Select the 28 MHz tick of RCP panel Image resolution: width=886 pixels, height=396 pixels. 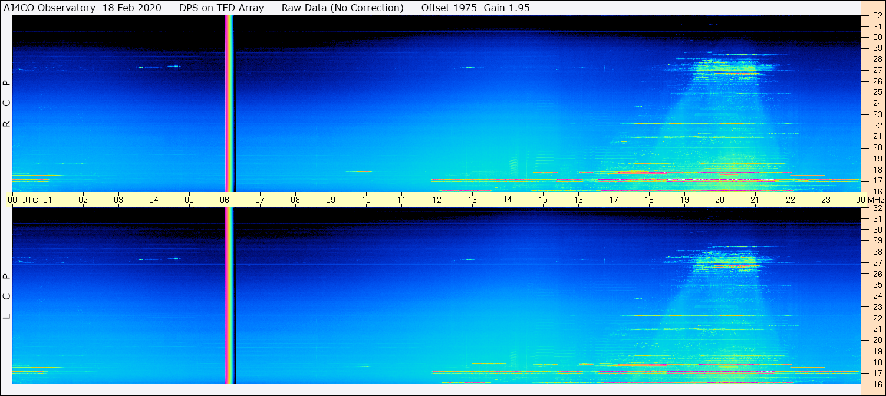tap(877, 59)
